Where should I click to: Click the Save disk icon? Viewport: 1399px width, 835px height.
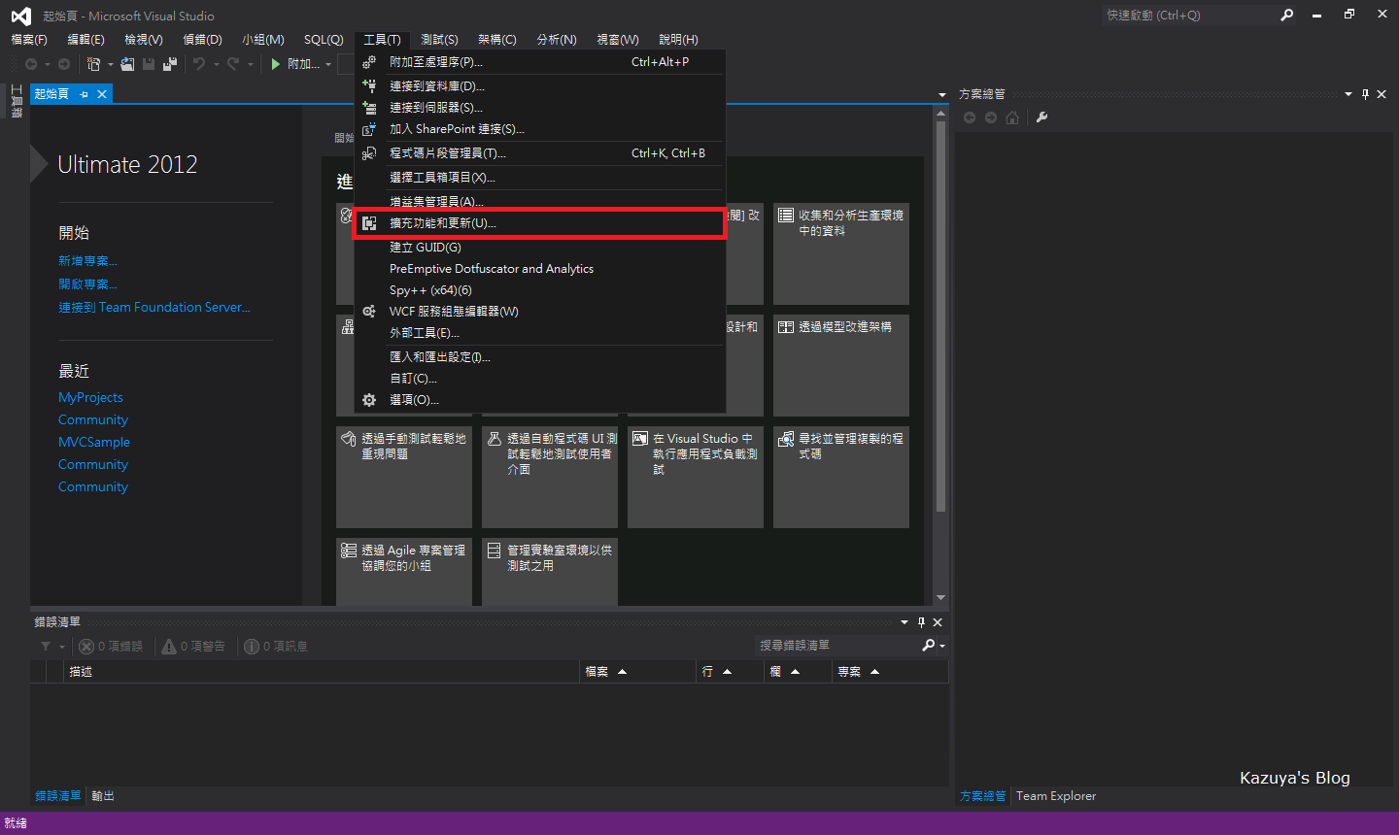tap(149, 64)
